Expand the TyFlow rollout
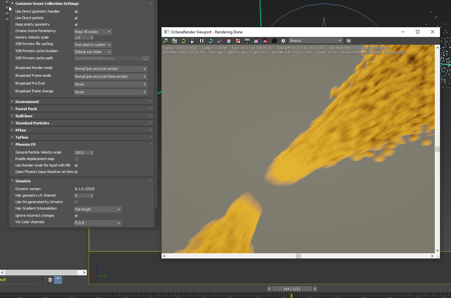This screenshot has width=451, height=298. point(12,137)
